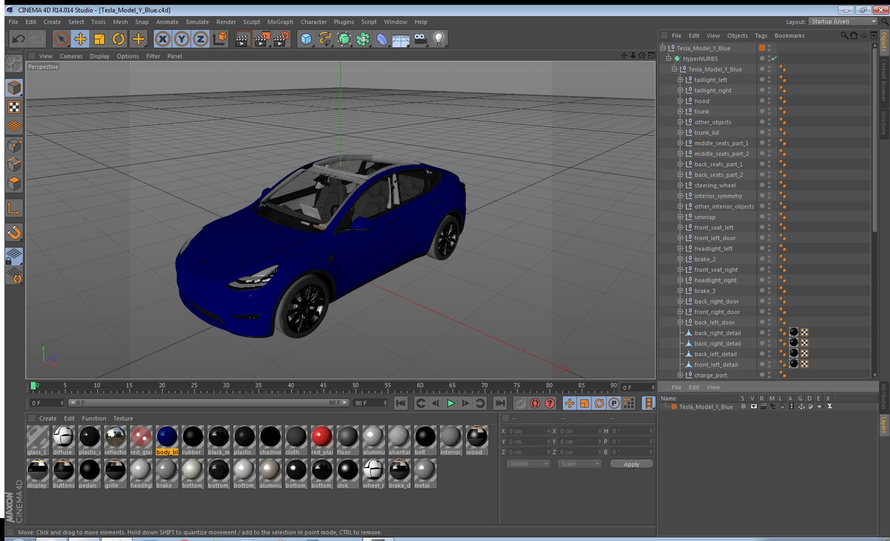Select the red_plastic material swatch
This screenshot has height=541, width=890.
(322, 441)
